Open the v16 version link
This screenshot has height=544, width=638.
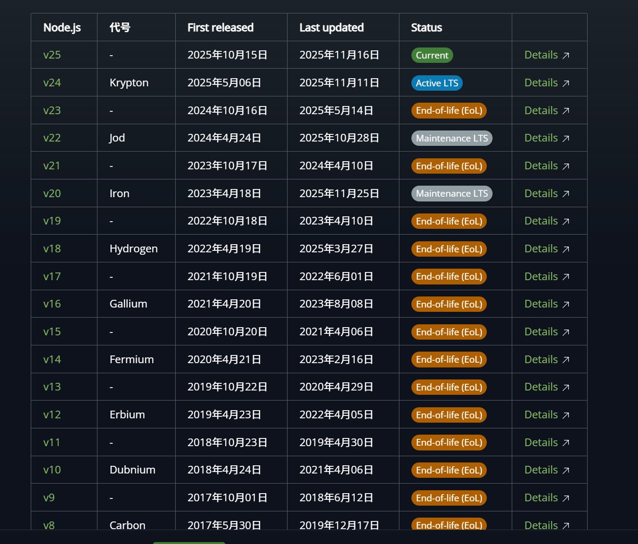coord(52,304)
